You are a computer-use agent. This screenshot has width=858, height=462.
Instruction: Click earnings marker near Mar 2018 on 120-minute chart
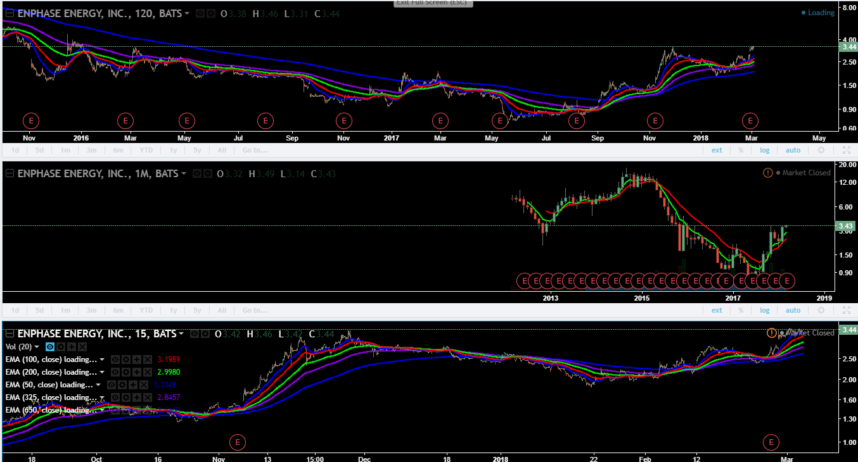pos(751,120)
